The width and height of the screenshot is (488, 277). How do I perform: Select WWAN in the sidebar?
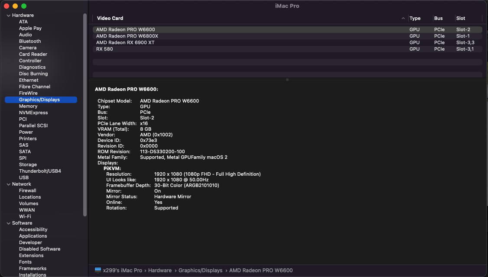point(27,210)
